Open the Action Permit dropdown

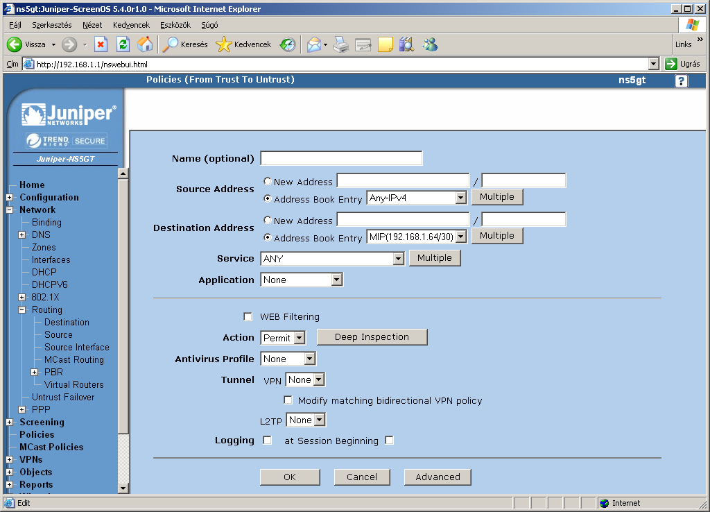pyautogui.click(x=299, y=338)
